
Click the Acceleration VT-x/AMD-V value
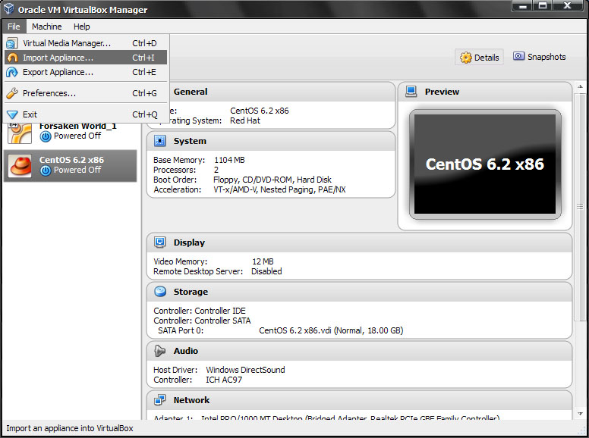[x=279, y=189]
